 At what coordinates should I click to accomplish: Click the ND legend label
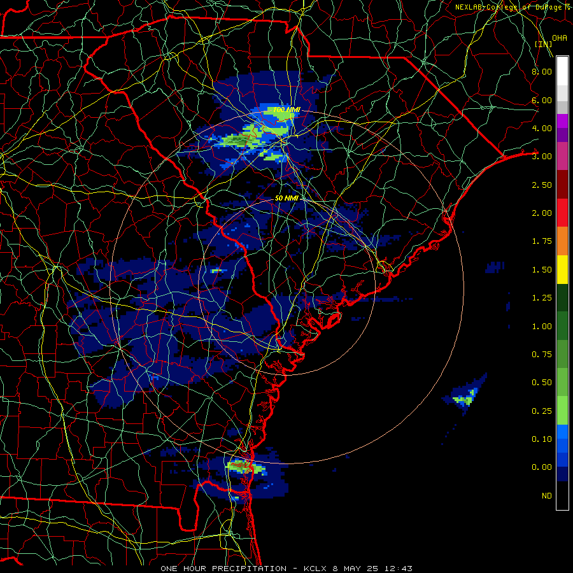547,496
